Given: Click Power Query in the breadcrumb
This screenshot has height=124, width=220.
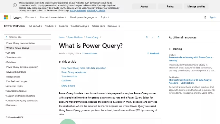Looking at the screenshot, I should (92, 37).
